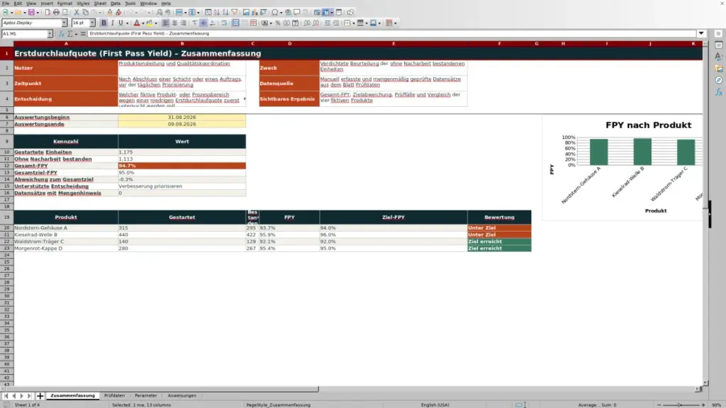Viewport: 726px width, 408px height.
Task: Click the Cut scissors icon
Action: tap(77, 12)
